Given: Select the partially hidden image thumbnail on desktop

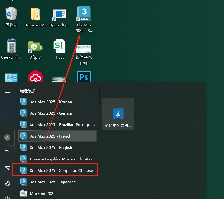Looking at the screenshot, I should [x=59, y=80].
